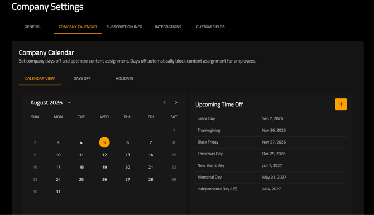
Task: Click the Nov 26, 2026 date text
Action: tap(274, 130)
